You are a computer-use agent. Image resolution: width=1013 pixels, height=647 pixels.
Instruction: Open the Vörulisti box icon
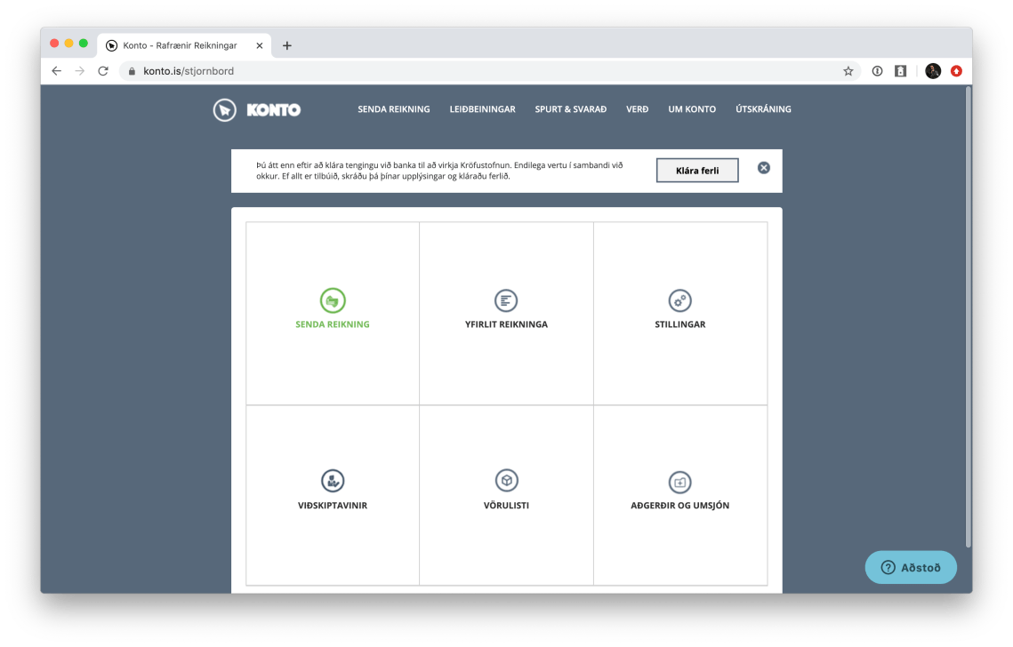click(x=506, y=482)
